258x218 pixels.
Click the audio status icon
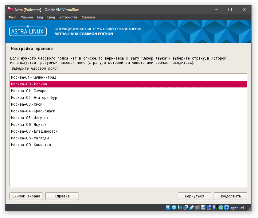pyautogui.click(x=180, y=208)
